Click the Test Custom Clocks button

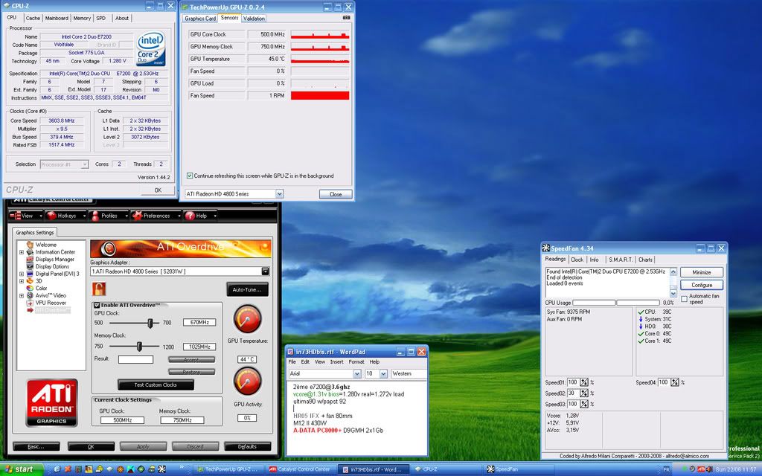tap(156, 385)
